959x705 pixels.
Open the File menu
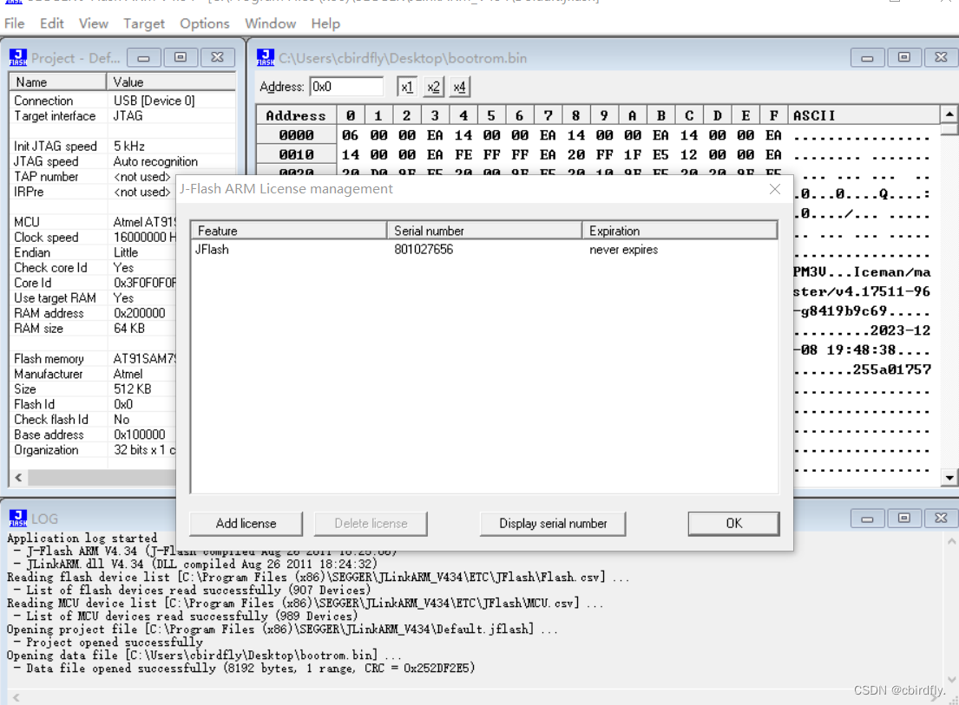coord(14,23)
